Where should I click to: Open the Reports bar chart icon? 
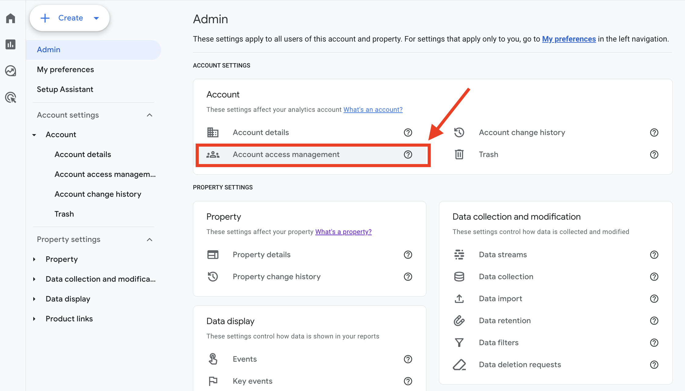[x=11, y=44]
